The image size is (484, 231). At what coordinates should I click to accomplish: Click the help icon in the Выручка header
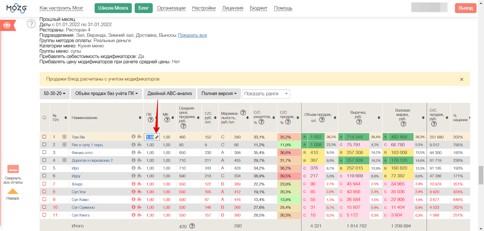click(x=359, y=122)
